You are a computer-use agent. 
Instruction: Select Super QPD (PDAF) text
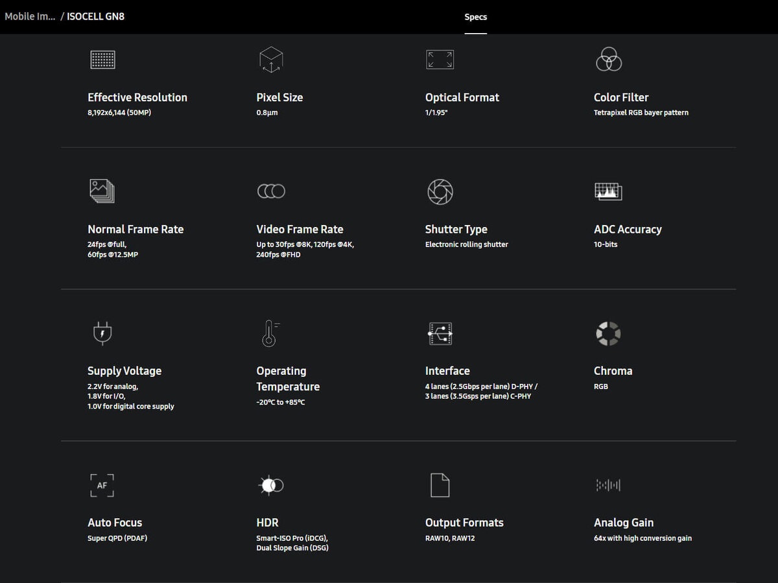point(117,538)
